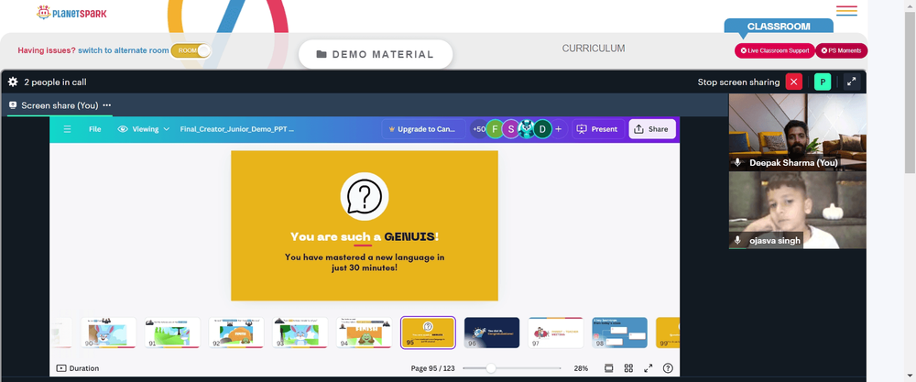
Task: Show the +50 additional collaborators
Action: click(479, 129)
